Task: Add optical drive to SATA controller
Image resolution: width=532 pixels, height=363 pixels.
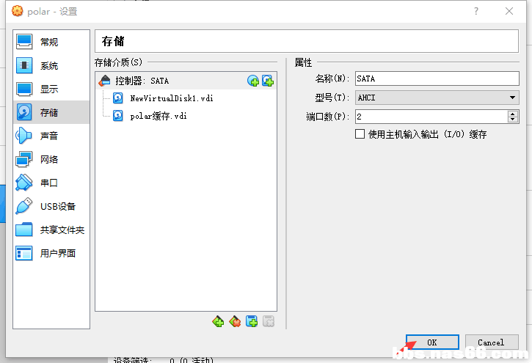Action: (252, 81)
